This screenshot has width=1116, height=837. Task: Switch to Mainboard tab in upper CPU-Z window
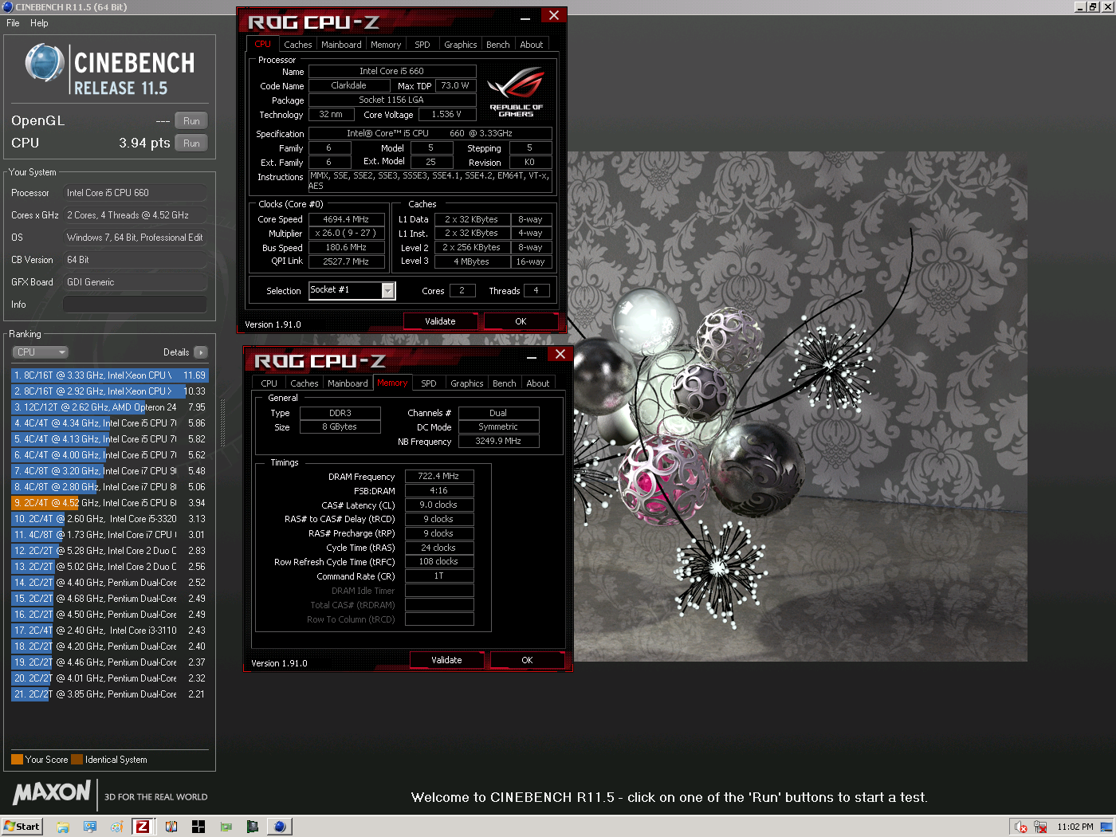[x=341, y=45]
